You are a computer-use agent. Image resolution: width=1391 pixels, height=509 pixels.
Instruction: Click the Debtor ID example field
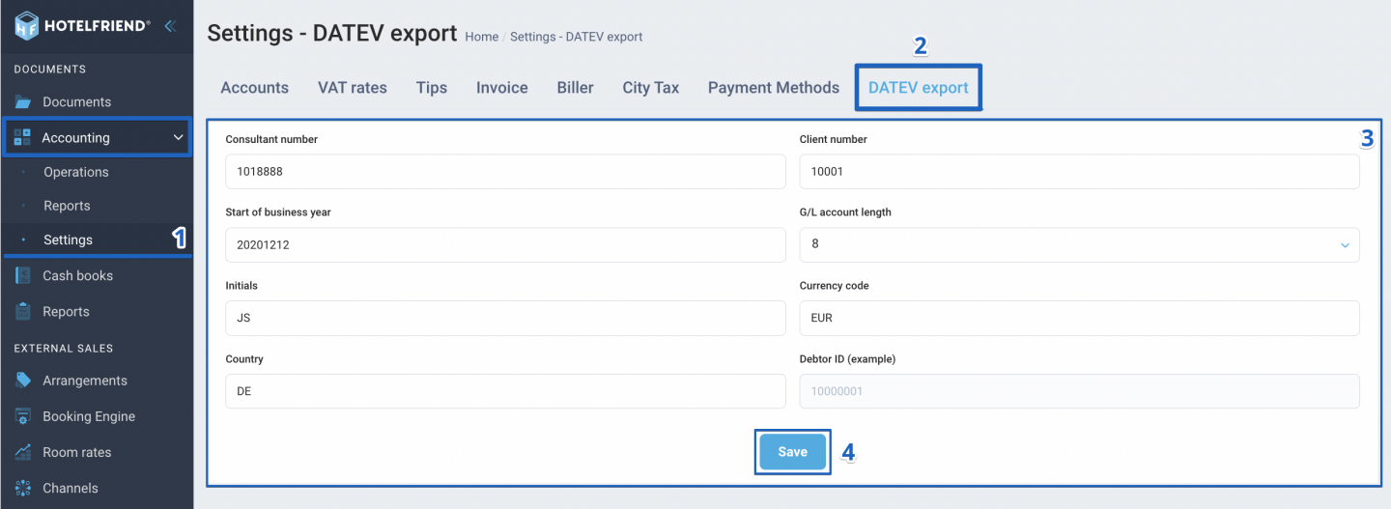(x=1079, y=391)
